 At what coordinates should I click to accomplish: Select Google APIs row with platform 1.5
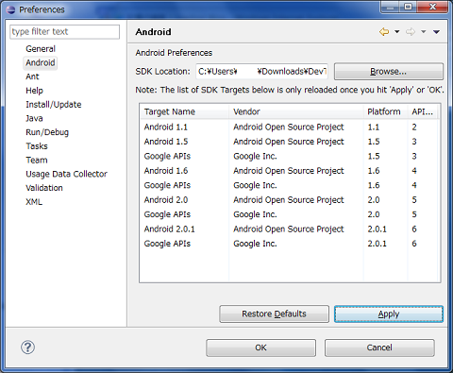coord(290,156)
